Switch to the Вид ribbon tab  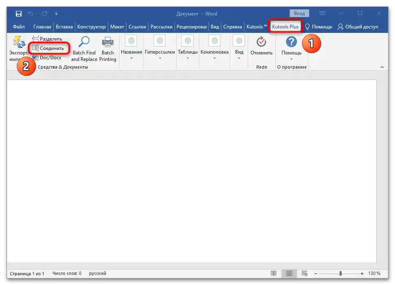click(215, 27)
